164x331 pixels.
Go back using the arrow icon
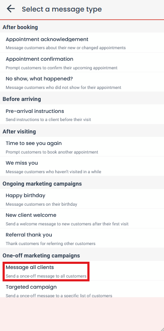(11, 9)
